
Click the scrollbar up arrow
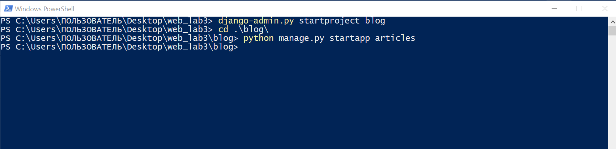coord(612,22)
